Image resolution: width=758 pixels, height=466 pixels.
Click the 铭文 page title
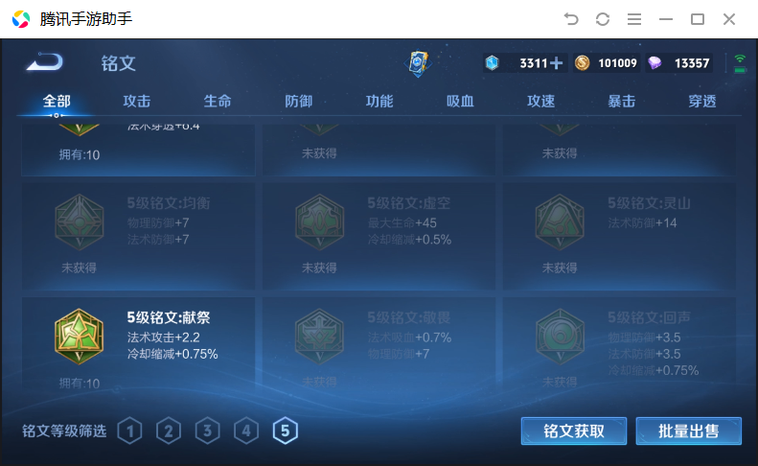coord(119,63)
